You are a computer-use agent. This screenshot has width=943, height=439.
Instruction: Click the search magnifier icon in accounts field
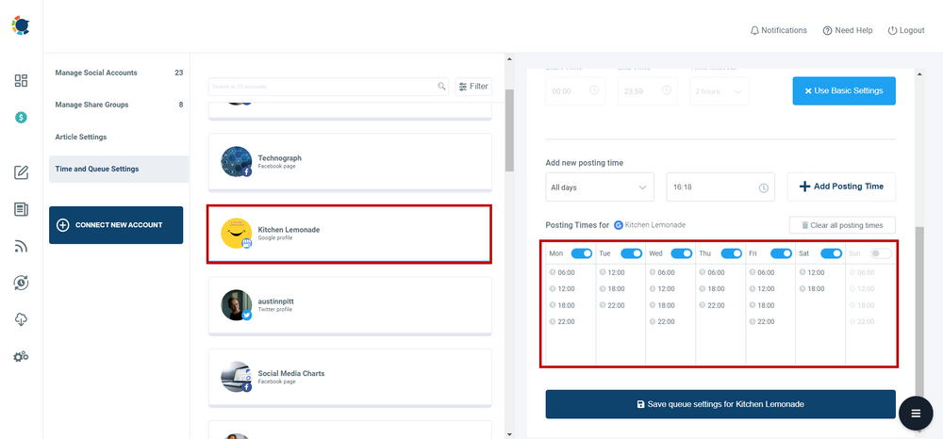441,87
